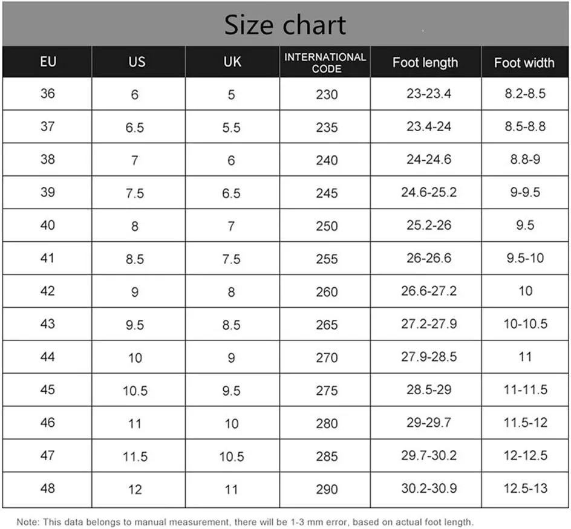
Task: Click international code 290 cell
Action: coord(325,489)
